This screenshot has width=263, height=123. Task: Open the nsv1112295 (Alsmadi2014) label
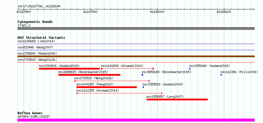click(98, 90)
